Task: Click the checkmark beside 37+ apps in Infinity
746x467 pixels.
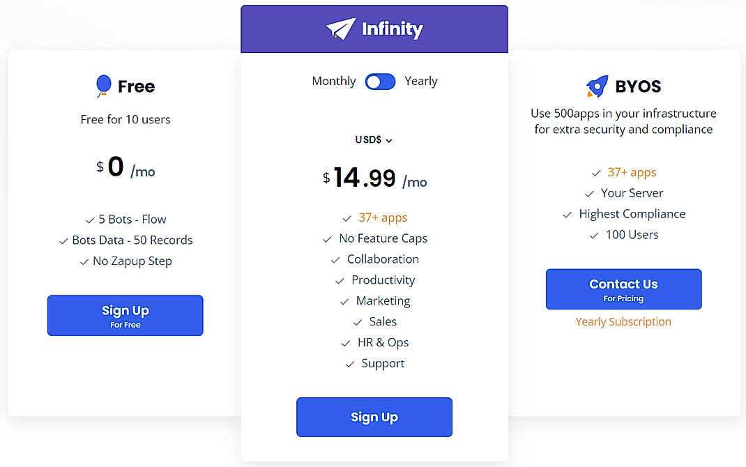Action: [347, 217]
